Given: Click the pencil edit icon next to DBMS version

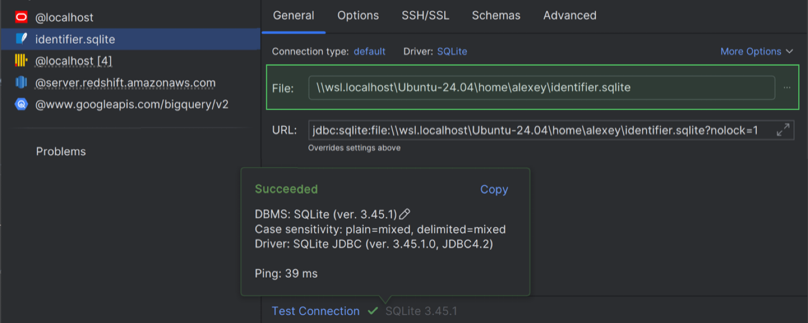Looking at the screenshot, I should coord(405,214).
